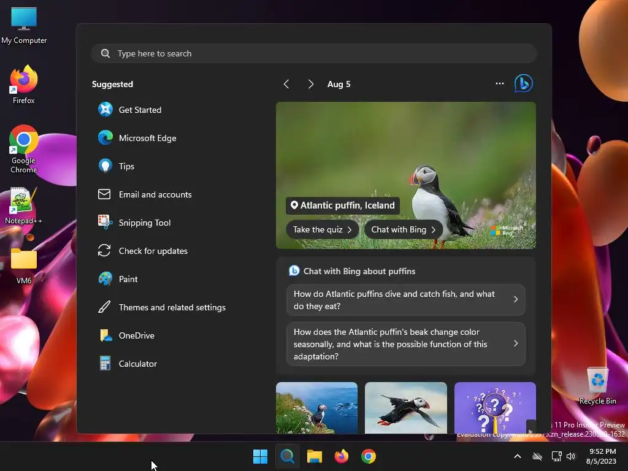Click the Search icon on taskbar

[287, 456]
